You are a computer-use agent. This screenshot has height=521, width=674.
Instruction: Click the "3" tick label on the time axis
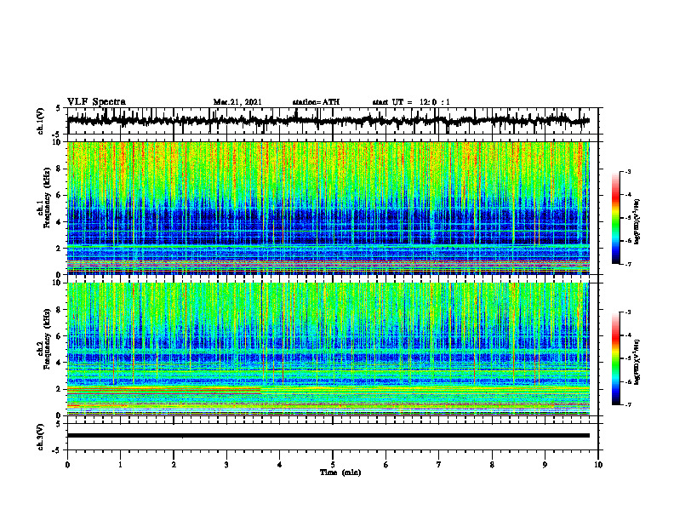[x=226, y=465]
